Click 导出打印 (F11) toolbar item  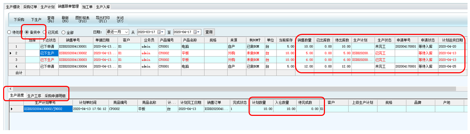(103, 20)
